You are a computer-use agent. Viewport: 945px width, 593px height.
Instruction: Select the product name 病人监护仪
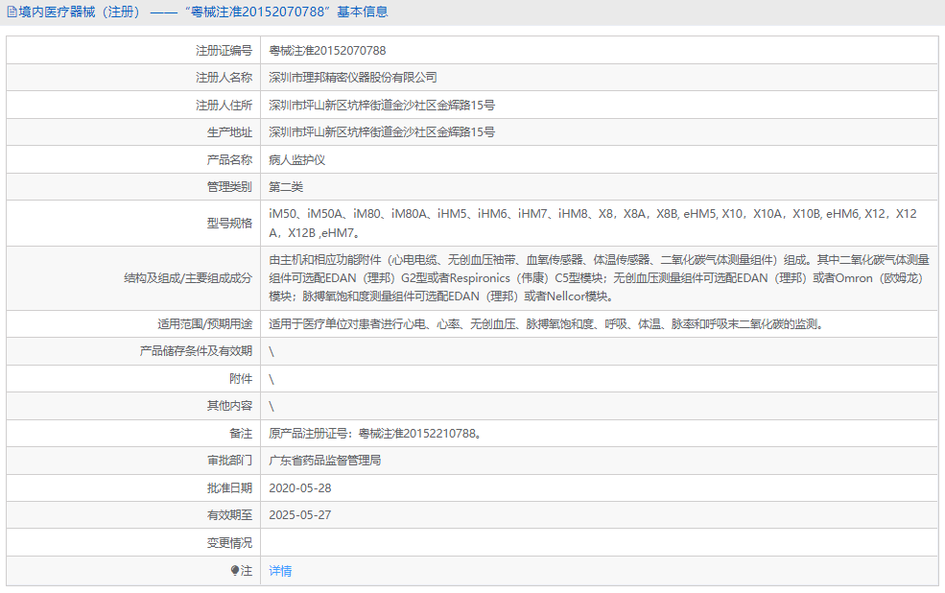point(296,159)
